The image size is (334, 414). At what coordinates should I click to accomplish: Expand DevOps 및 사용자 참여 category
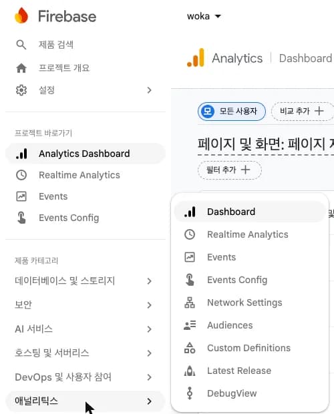coord(85,377)
